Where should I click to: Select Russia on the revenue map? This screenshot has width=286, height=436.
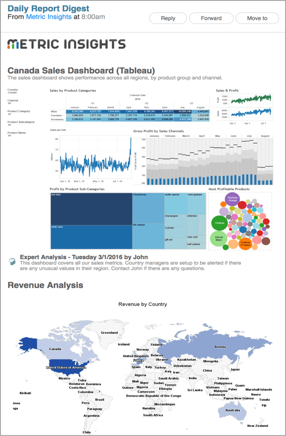pos(220,347)
